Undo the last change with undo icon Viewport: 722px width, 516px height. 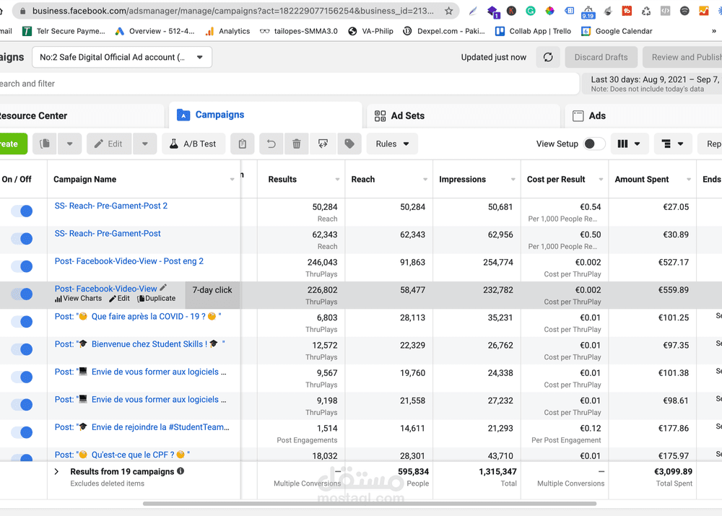pyautogui.click(x=271, y=144)
